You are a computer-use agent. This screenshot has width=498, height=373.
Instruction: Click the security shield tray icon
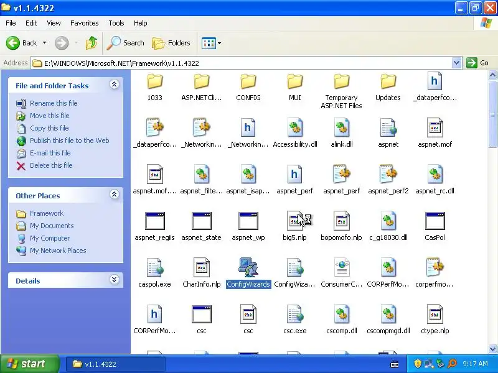click(418, 364)
